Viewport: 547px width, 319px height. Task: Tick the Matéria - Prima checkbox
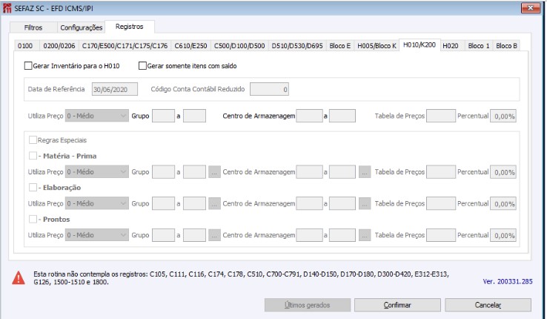[33, 156]
